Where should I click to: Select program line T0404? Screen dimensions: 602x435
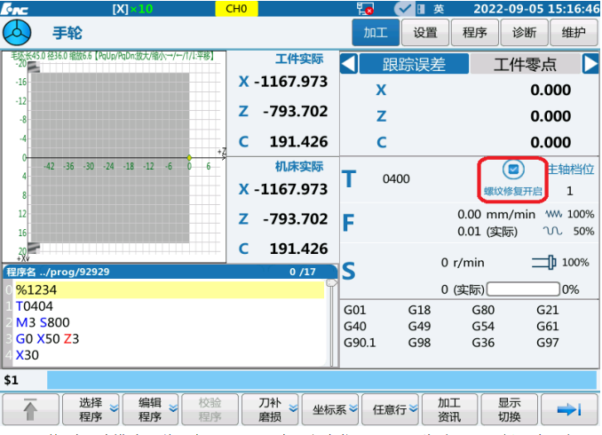170,306
